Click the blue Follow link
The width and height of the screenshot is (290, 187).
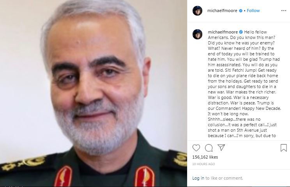(x=253, y=11)
